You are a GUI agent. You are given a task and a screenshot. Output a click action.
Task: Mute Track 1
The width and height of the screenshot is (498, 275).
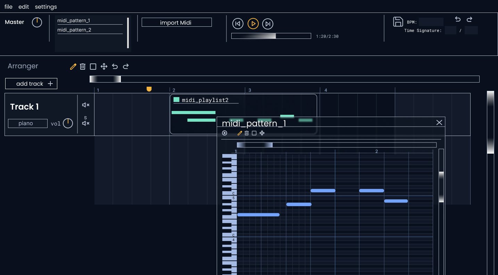click(x=85, y=105)
